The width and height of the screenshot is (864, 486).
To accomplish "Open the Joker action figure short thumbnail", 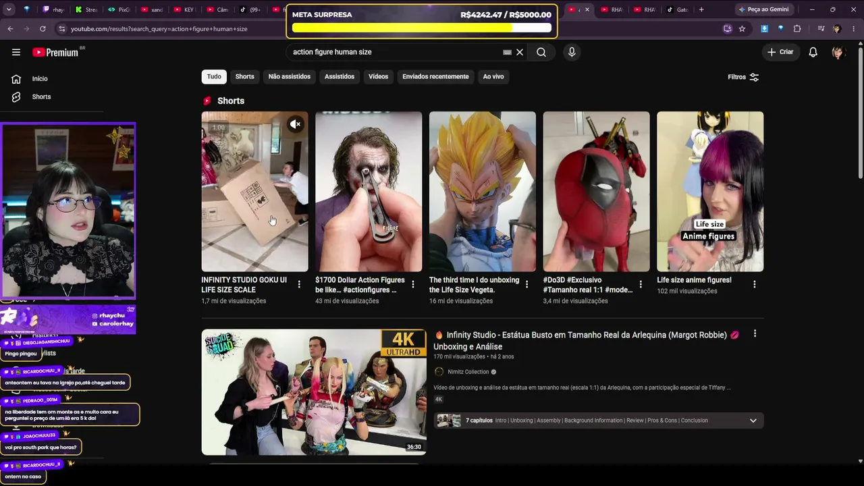I will tap(369, 192).
